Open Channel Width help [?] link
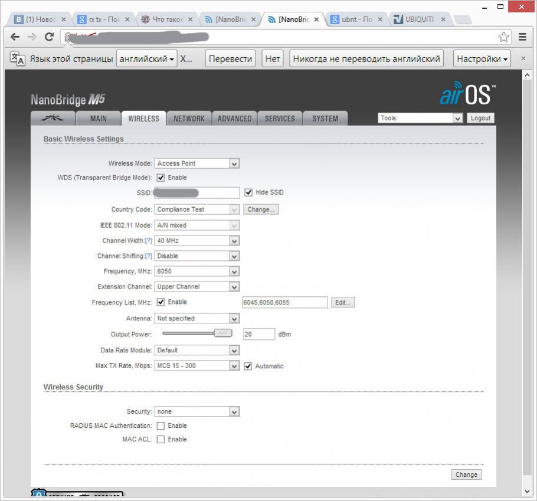 [149, 241]
